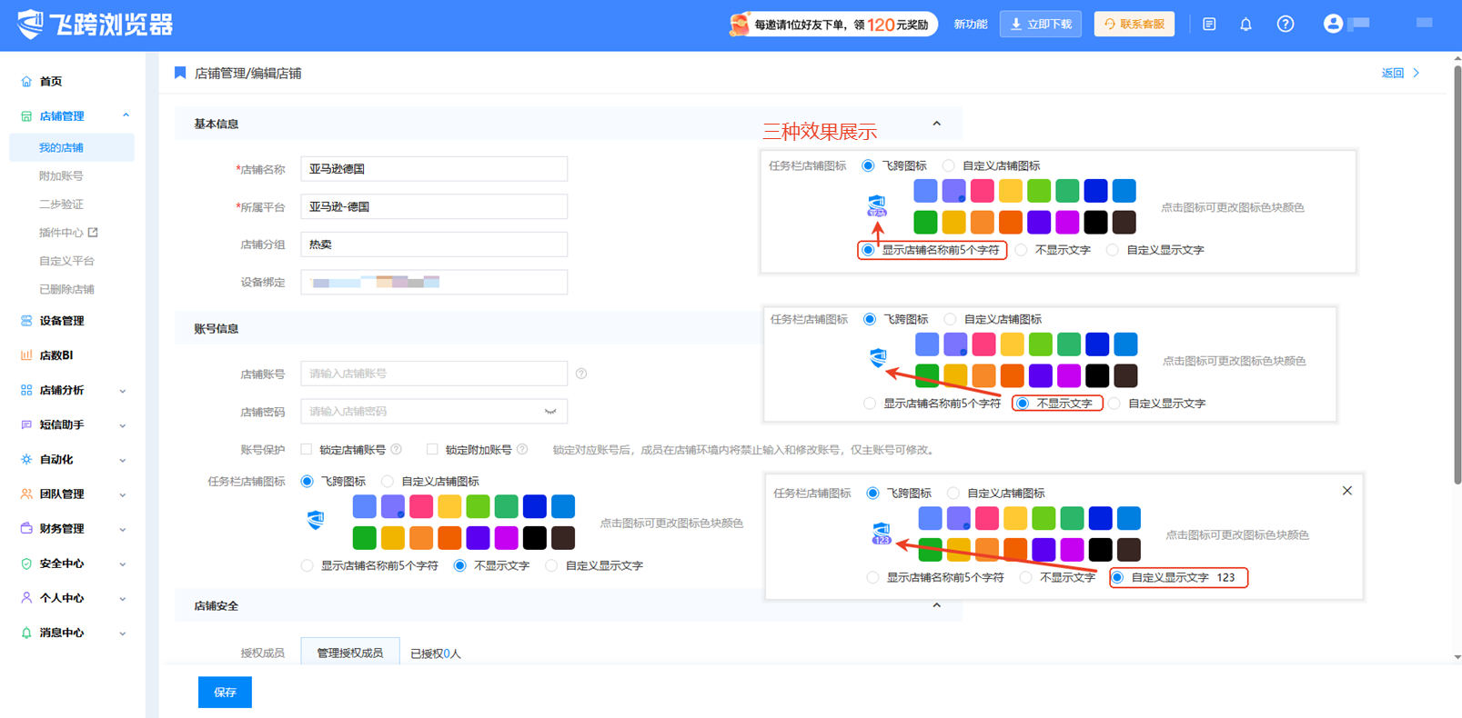The height and width of the screenshot is (718, 1462).
Task: Open 插件中心 in the sidebar
Action: point(61,233)
